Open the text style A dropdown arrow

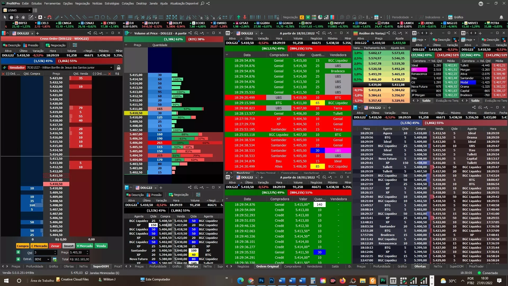tap(45, 17)
